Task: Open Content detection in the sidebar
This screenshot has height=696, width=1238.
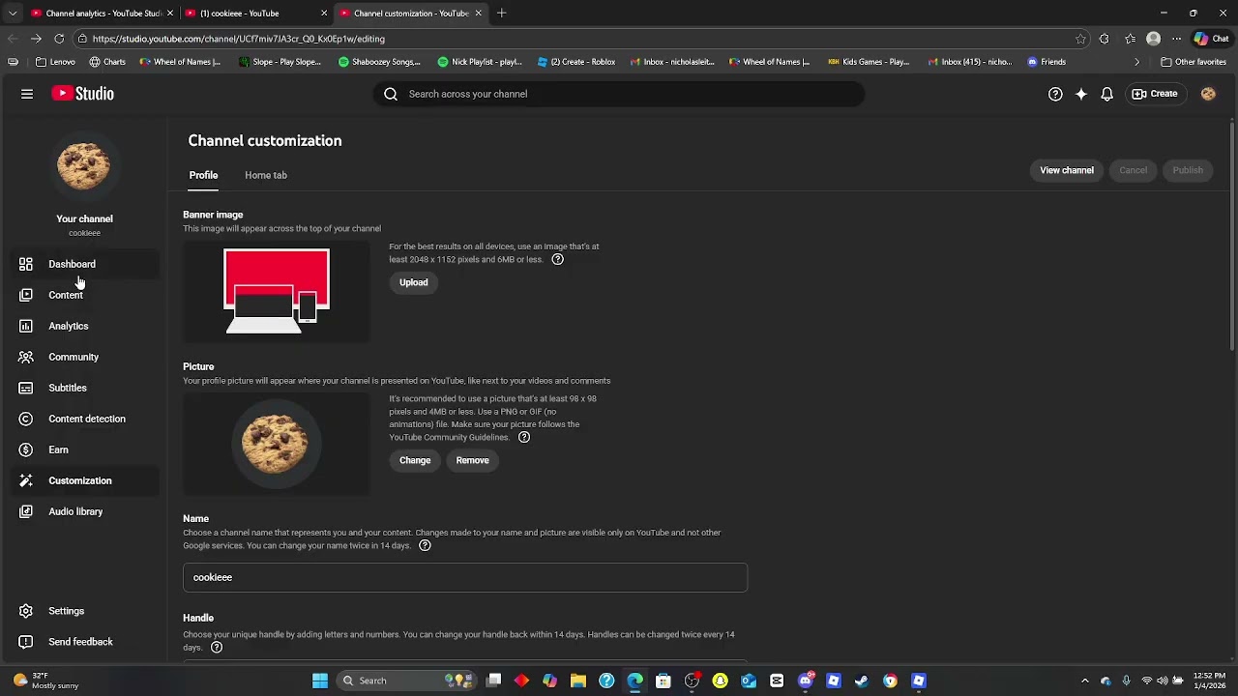Action: pyautogui.click(x=84, y=419)
